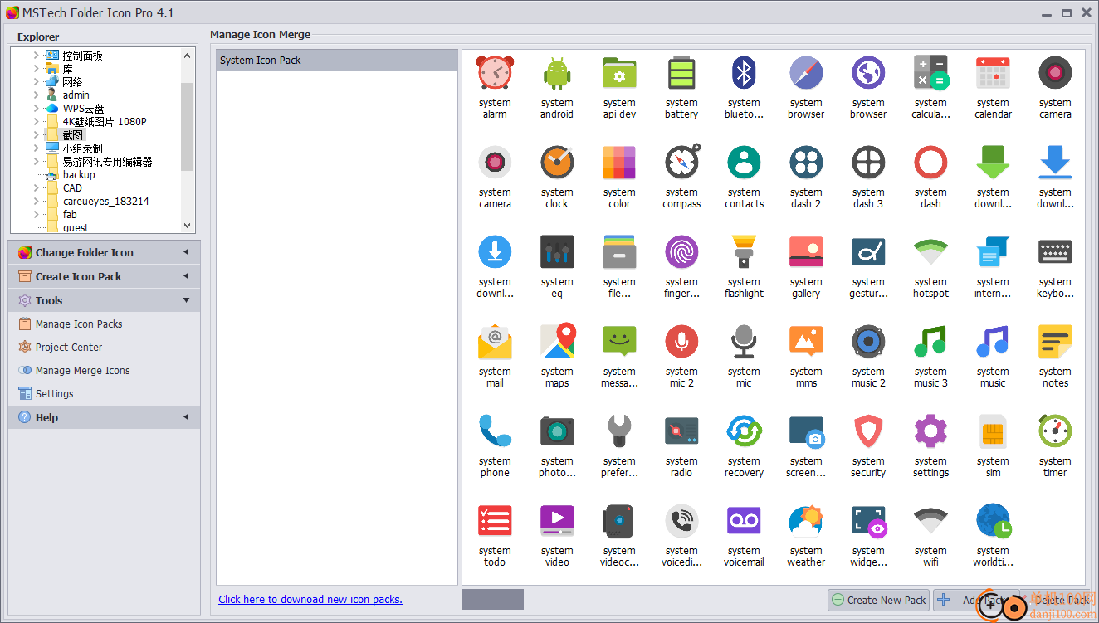Select the system timer icon
Image resolution: width=1099 pixels, height=623 pixels.
pos(1055,431)
